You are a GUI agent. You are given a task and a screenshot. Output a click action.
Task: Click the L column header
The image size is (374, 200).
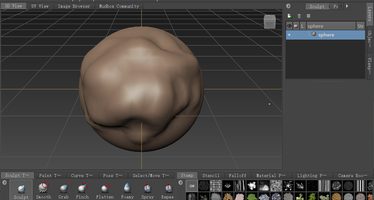point(303,26)
